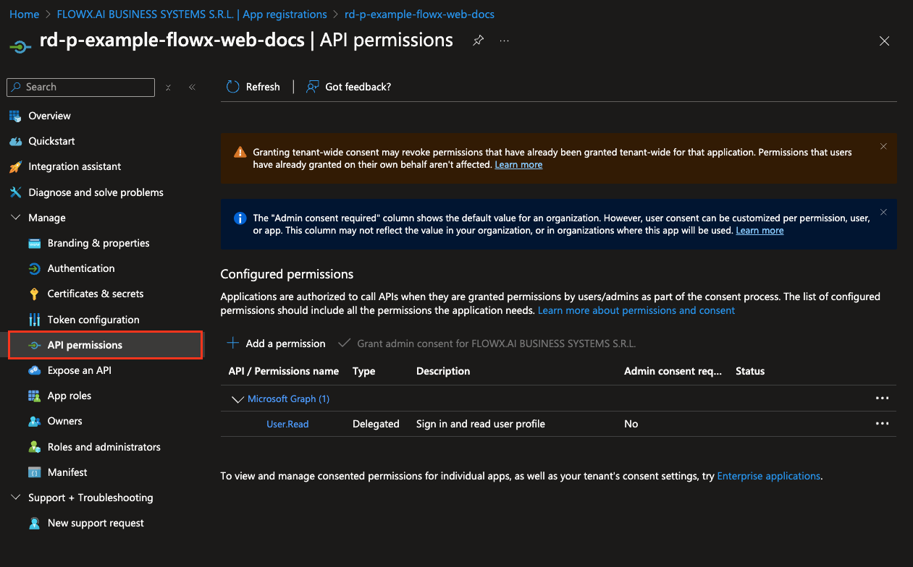
Task: Open the Microsoft Graph (1) link
Action: click(x=288, y=398)
